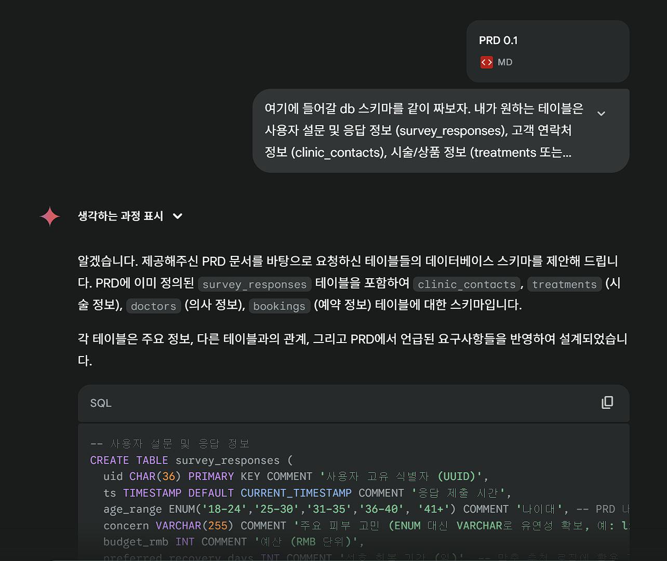667x561 pixels.
Task: Click the Gemini sparkle icon
Action: click(x=50, y=216)
